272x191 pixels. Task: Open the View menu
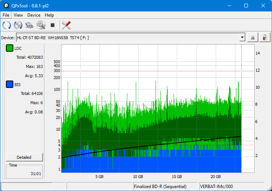(18, 15)
